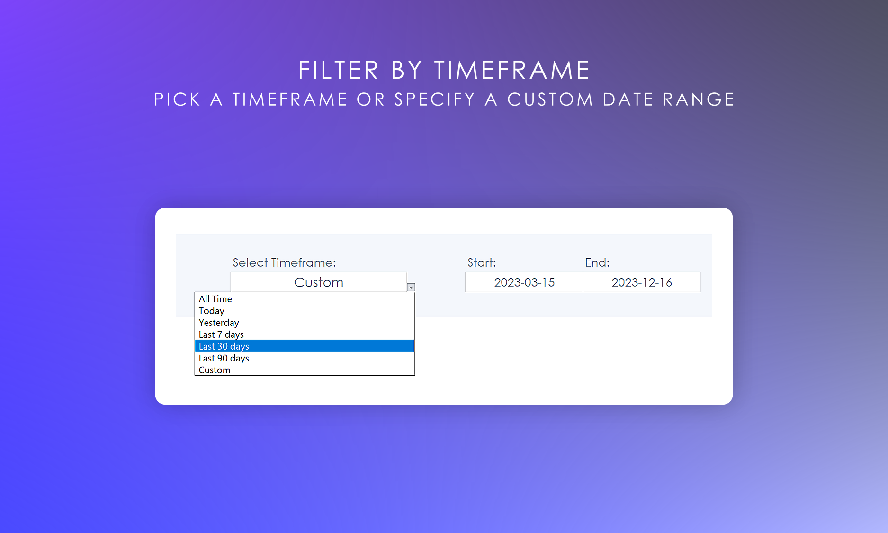Pick Yesterday in the timeframe list
The width and height of the screenshot is (888, 533).
click(219, 323)
